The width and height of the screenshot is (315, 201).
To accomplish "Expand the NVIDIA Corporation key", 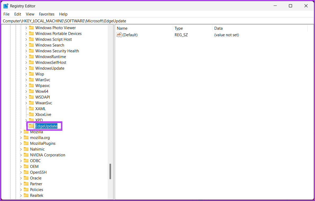I will click(x=21, y=155).
